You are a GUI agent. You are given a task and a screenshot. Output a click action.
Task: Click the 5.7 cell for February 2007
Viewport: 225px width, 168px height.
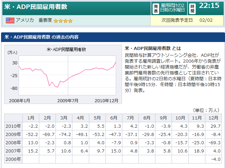click(x=47, y=151)
